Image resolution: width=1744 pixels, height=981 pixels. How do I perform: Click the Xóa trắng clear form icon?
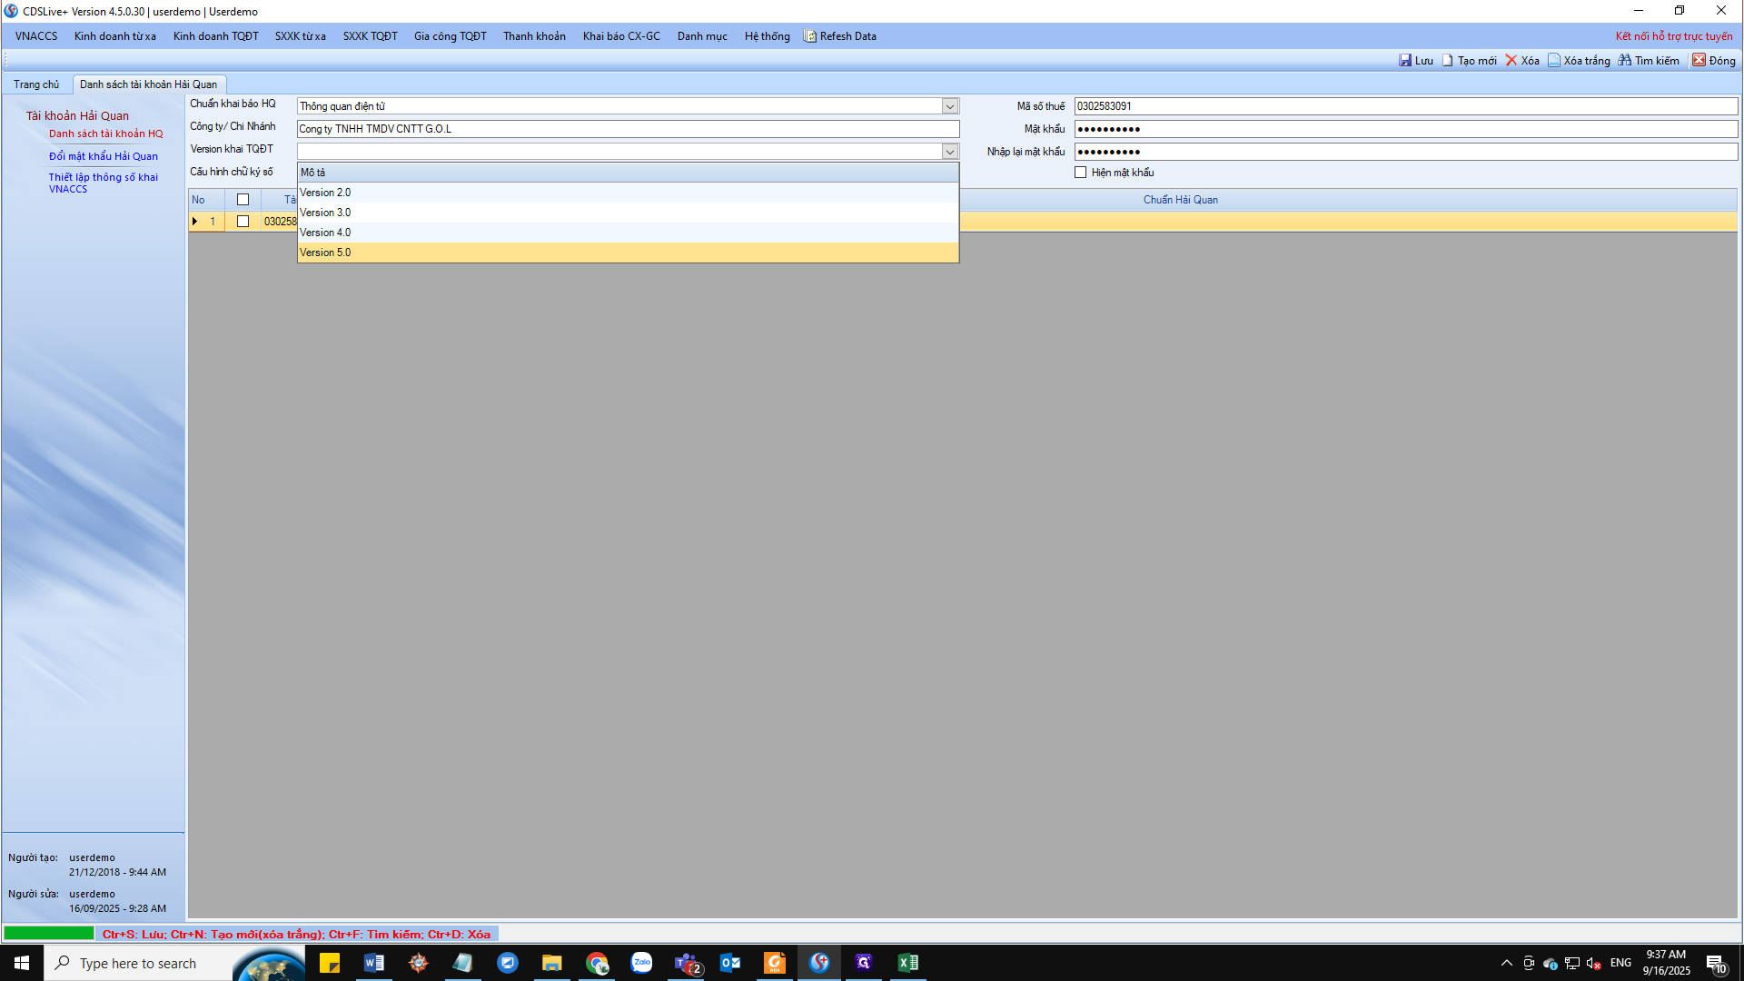pyautogui.click(x=1554, y=61)
